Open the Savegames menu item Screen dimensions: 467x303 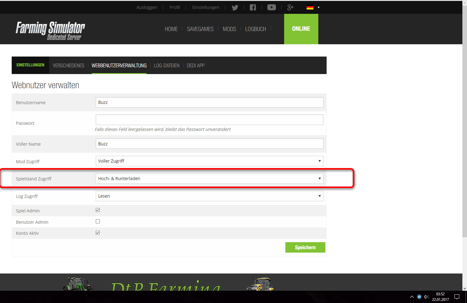(200, 29)
